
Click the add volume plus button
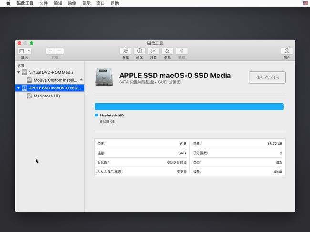click(x=51, y=51)
